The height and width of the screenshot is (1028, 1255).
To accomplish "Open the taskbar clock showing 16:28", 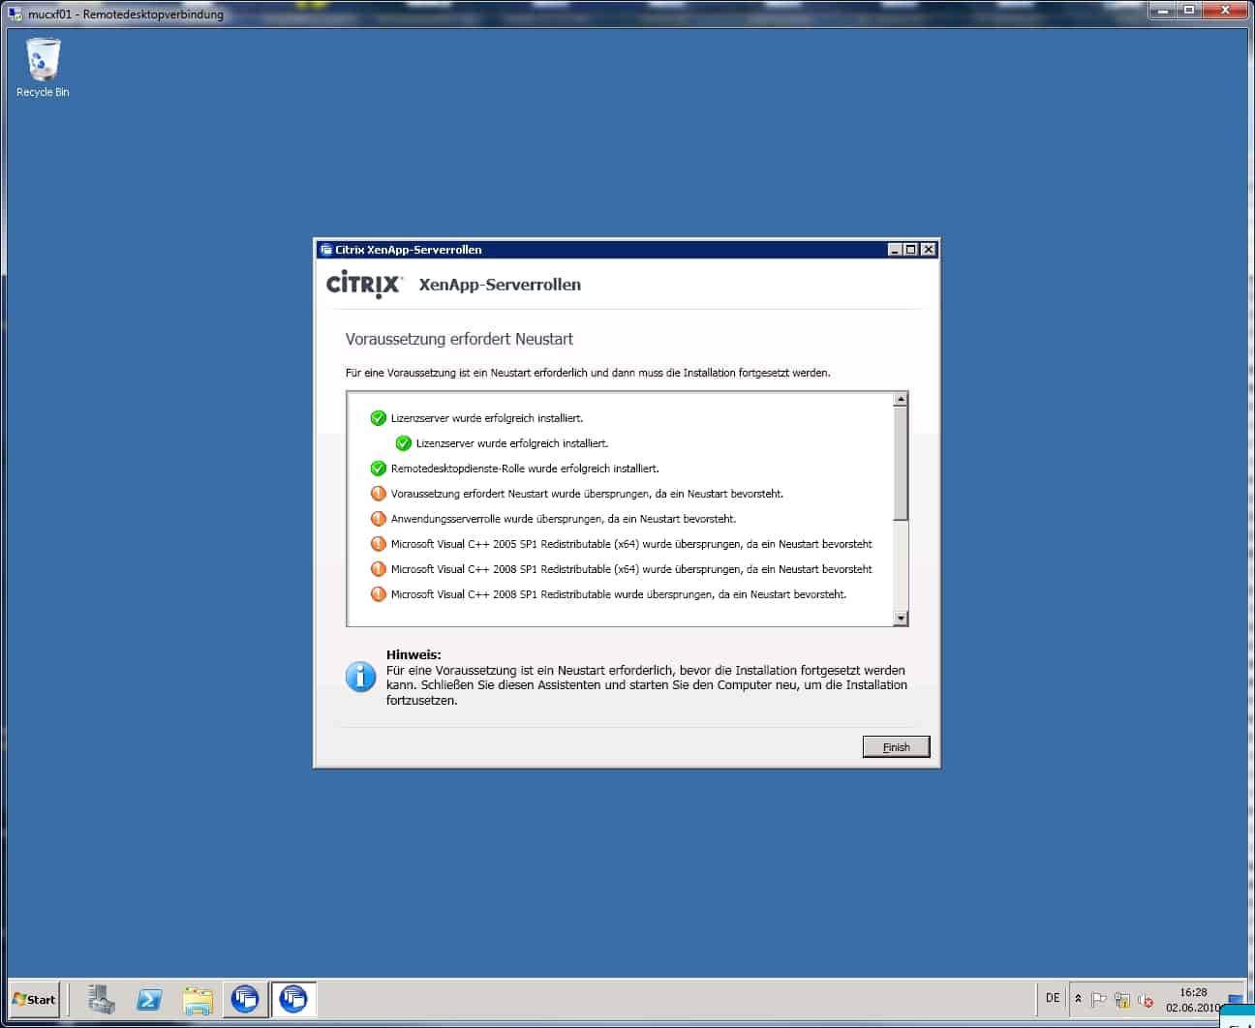I will point(1193,999).
